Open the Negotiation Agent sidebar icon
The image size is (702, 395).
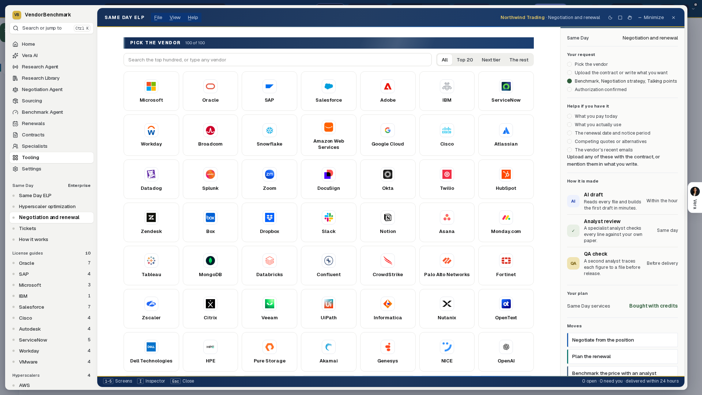tap(15, 90)
